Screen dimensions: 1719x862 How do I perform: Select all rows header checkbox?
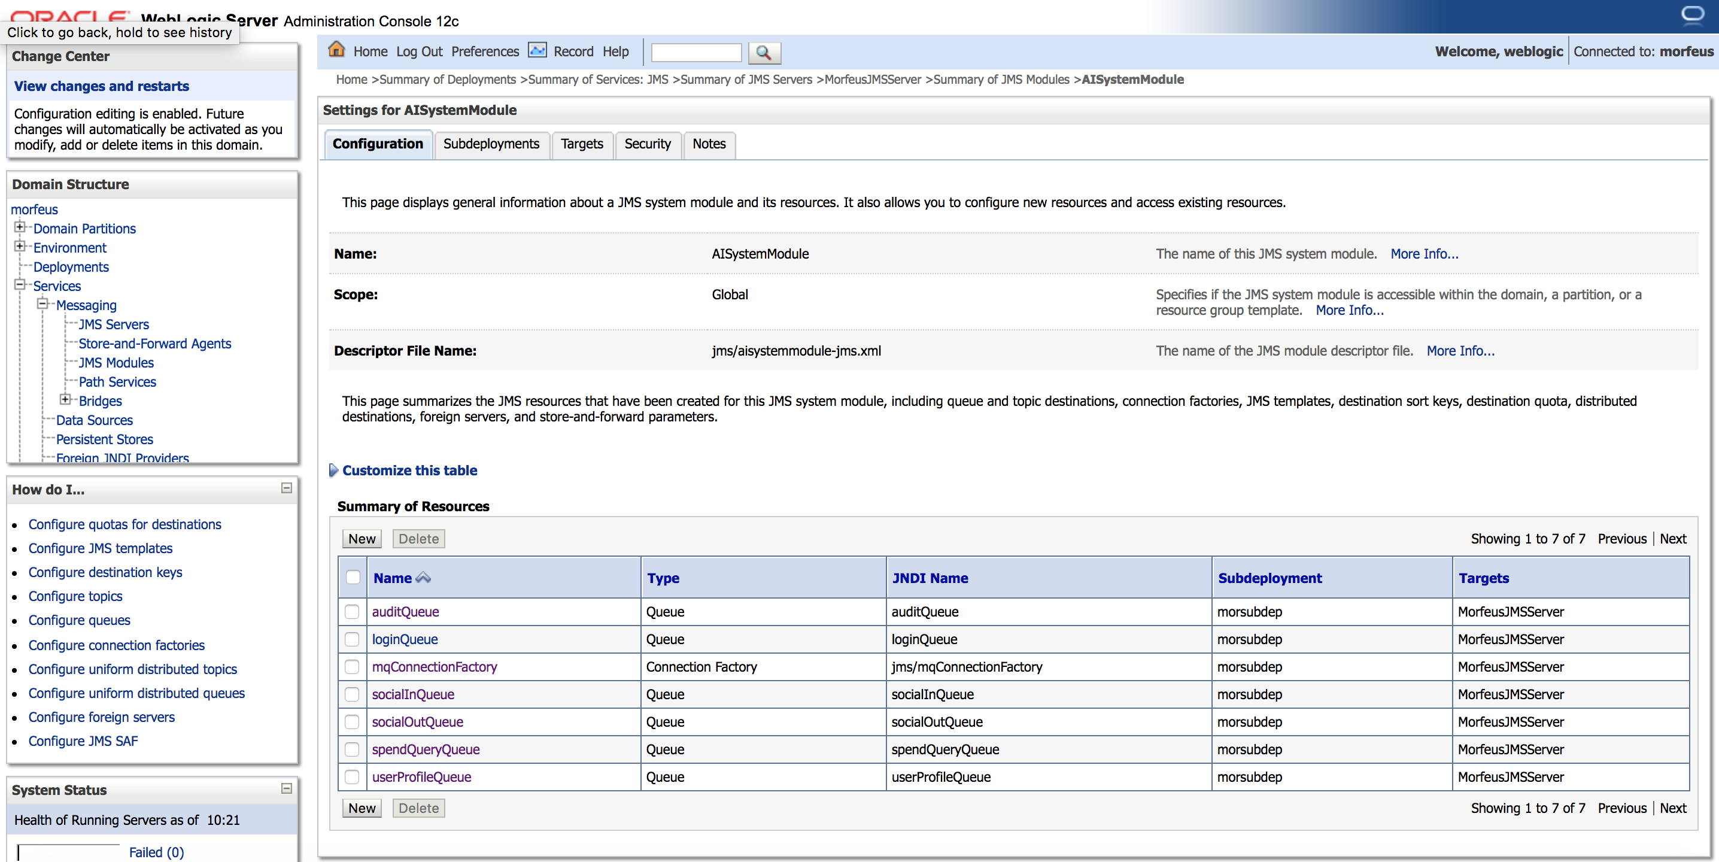click(x=353, y=578)
